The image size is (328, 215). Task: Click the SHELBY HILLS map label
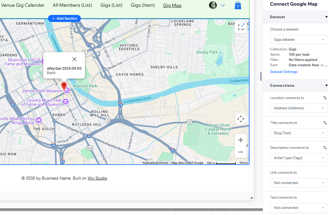[164, 67]
